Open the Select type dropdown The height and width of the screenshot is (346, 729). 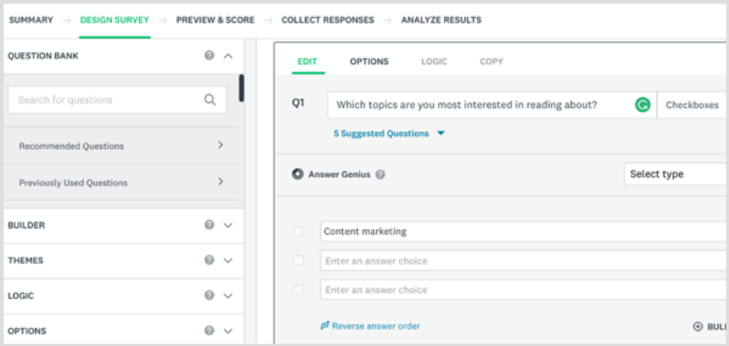676,174
